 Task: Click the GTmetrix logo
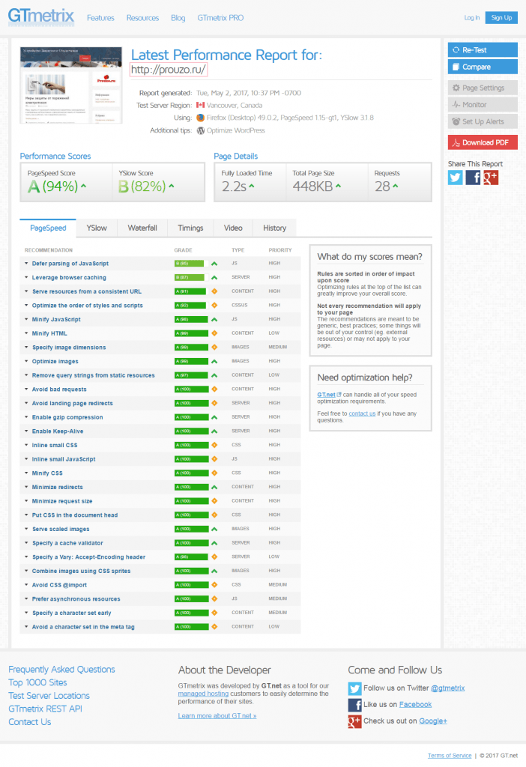click(41, 16)
